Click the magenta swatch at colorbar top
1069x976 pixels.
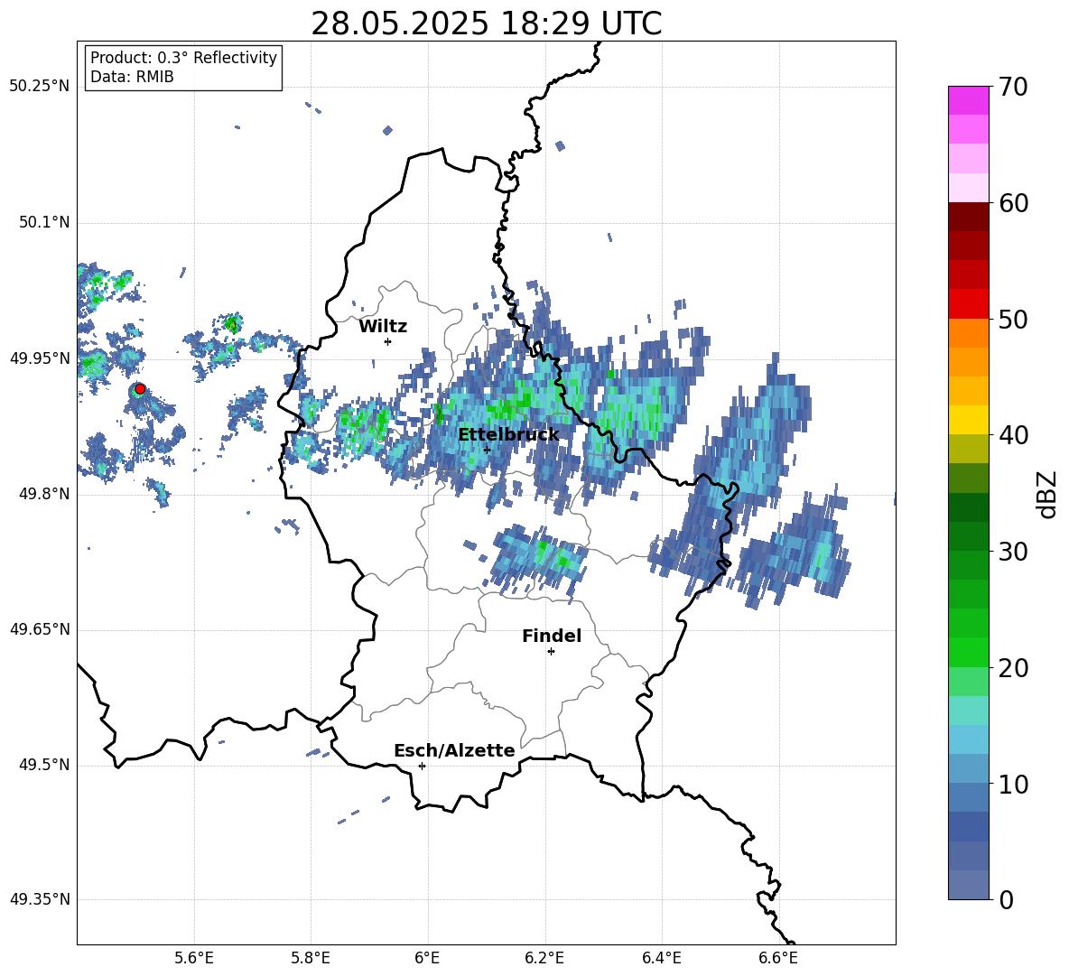968,100
